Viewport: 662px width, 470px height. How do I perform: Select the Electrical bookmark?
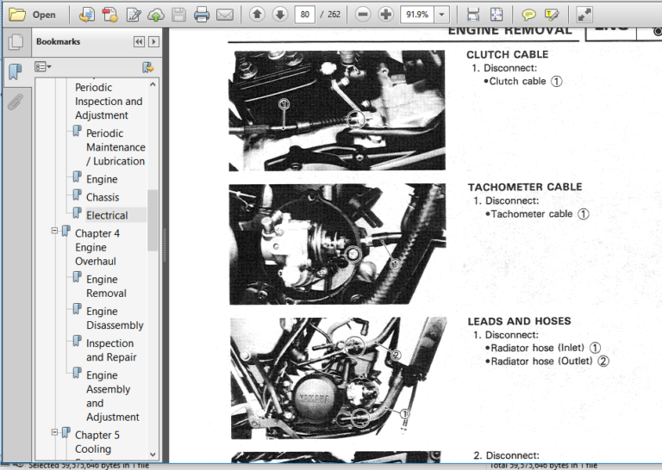coord(107,215)
